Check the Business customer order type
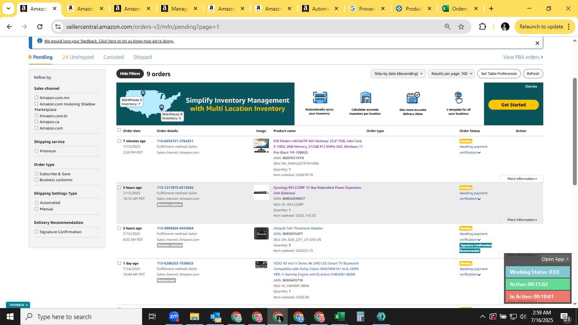 (36, 179)
